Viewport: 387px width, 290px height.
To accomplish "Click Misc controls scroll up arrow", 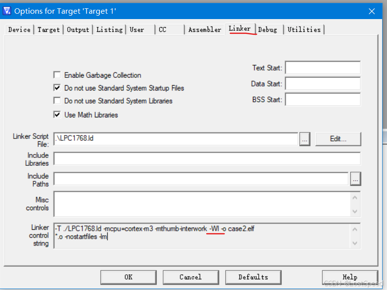I will (x=355, y=198).
